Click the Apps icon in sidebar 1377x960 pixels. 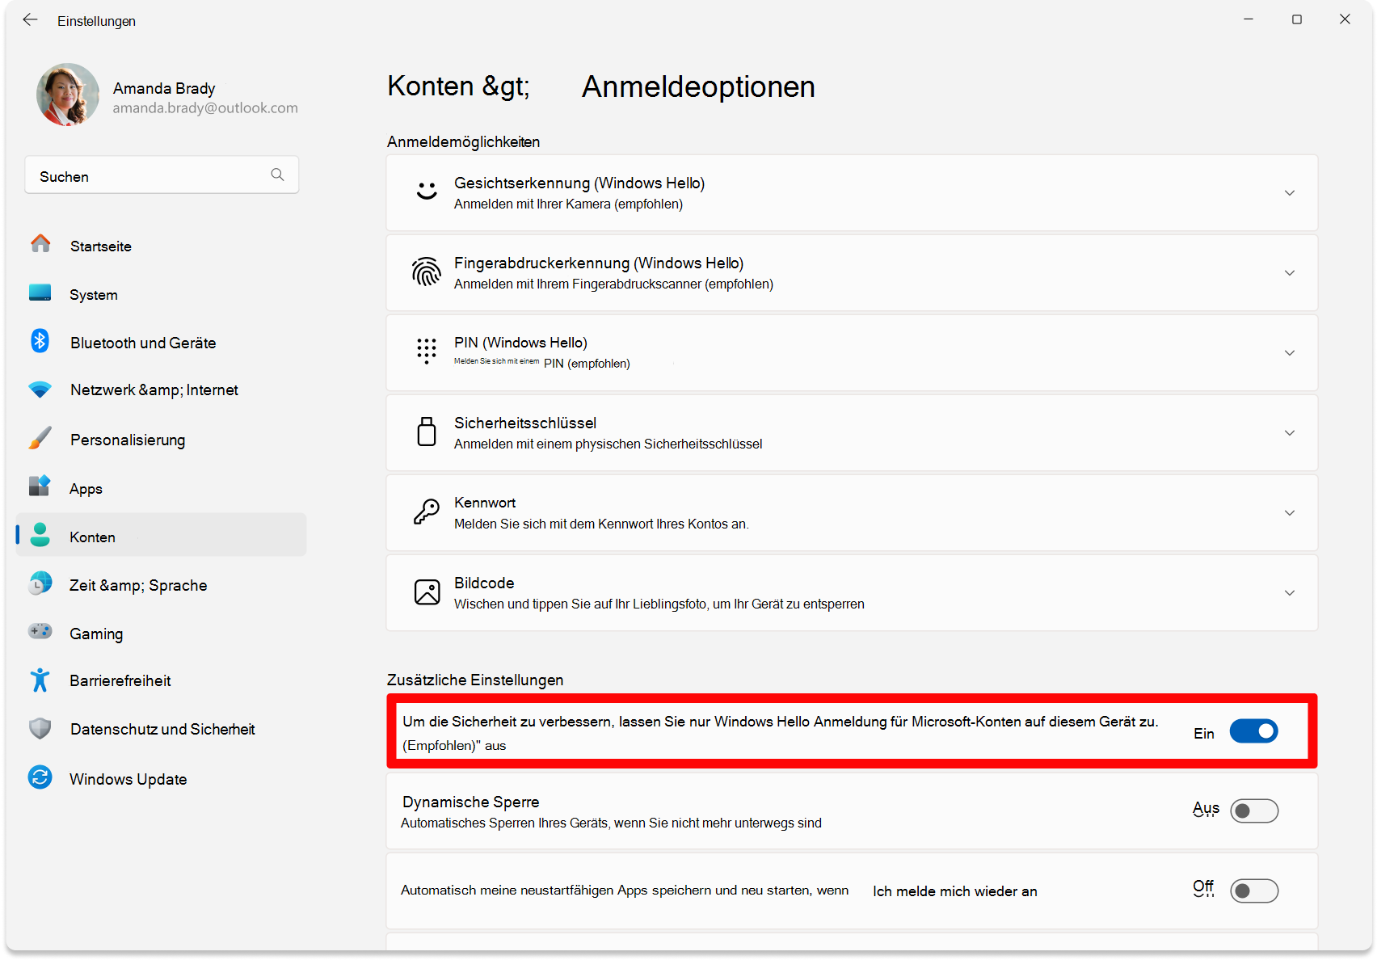(40, 486)
